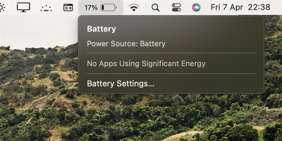Open Notification Center via Fri 7 Apr date
The width and height of the screenshot is (282, 141).
[227, 7]
